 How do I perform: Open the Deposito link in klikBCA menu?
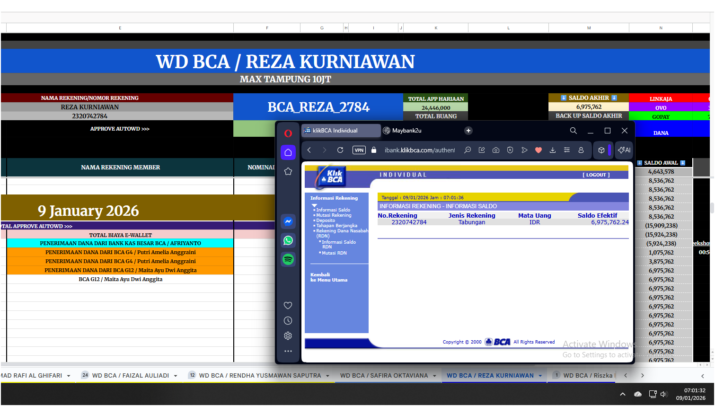(326, 221)
